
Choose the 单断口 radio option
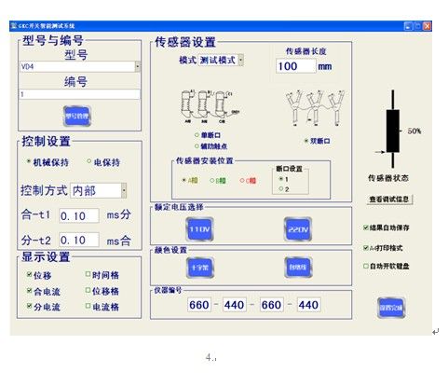click(197, 135)
